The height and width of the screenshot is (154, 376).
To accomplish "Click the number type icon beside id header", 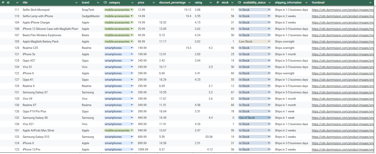I will [3, 3].
